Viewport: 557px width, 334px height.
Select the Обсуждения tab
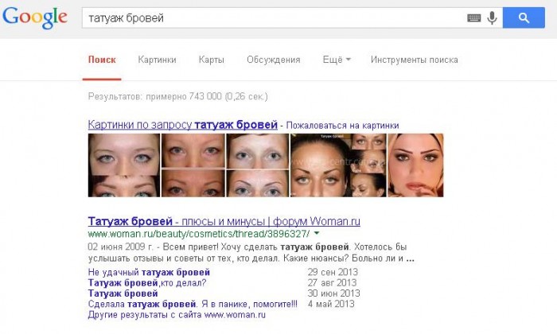274,60
